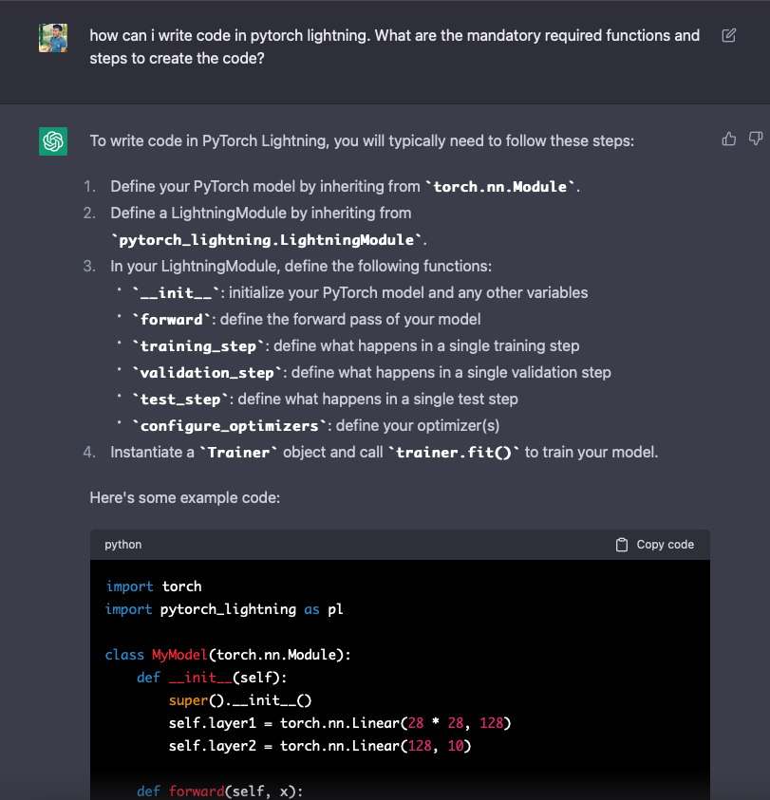
Task: Click the `__init__` bullet item
Action: tap(360, 293)
